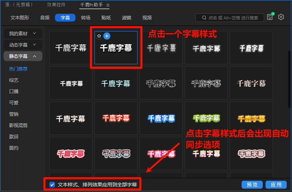Select the 可爱 category

coord(14,103)
